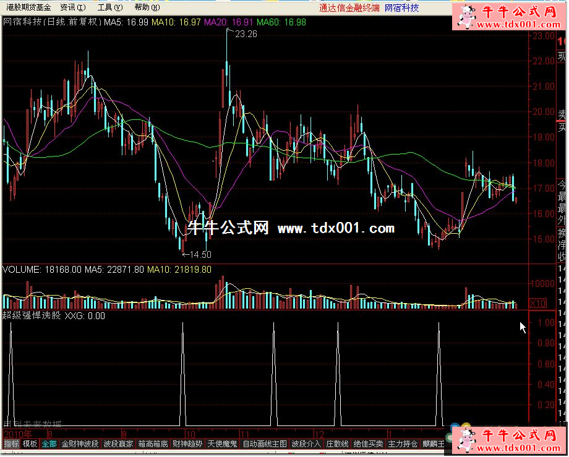Click the VOLUME: 18168.00 label

[42, 270]
